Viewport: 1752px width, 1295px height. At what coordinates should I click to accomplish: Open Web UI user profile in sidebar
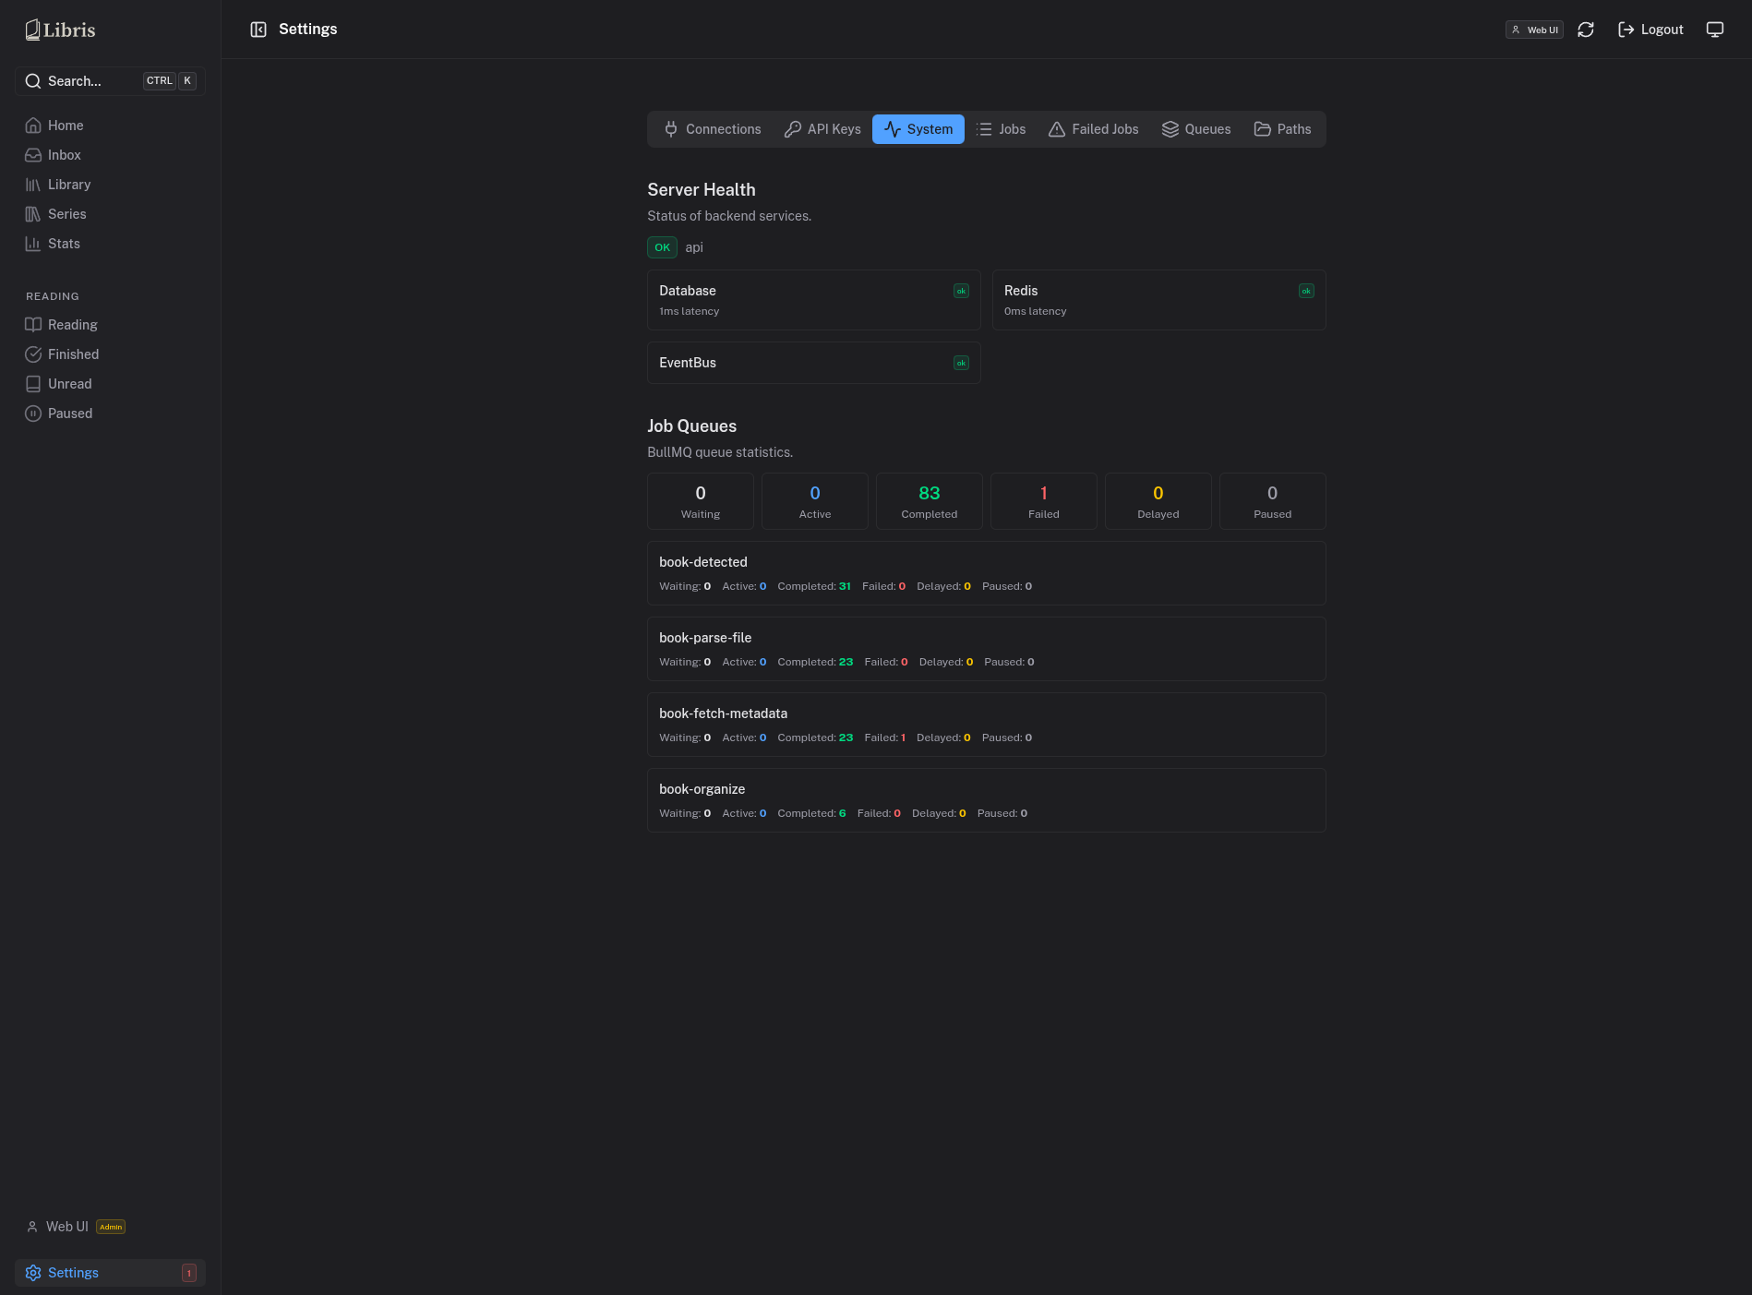67,1227
